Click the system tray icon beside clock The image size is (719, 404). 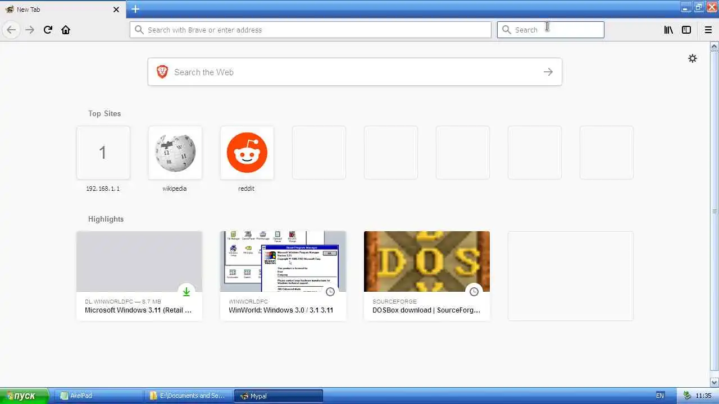pyautogui.click(x=686, y=396)
